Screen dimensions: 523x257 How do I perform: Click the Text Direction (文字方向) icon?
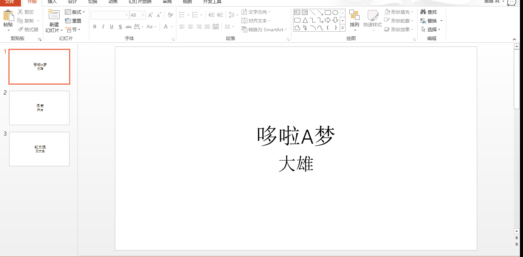tap(256, 11)
